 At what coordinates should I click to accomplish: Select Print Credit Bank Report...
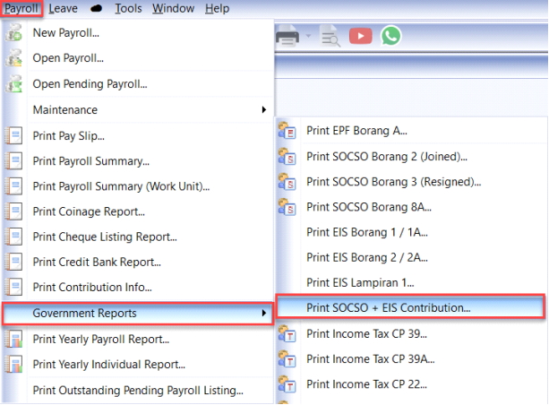pos(97,262)
